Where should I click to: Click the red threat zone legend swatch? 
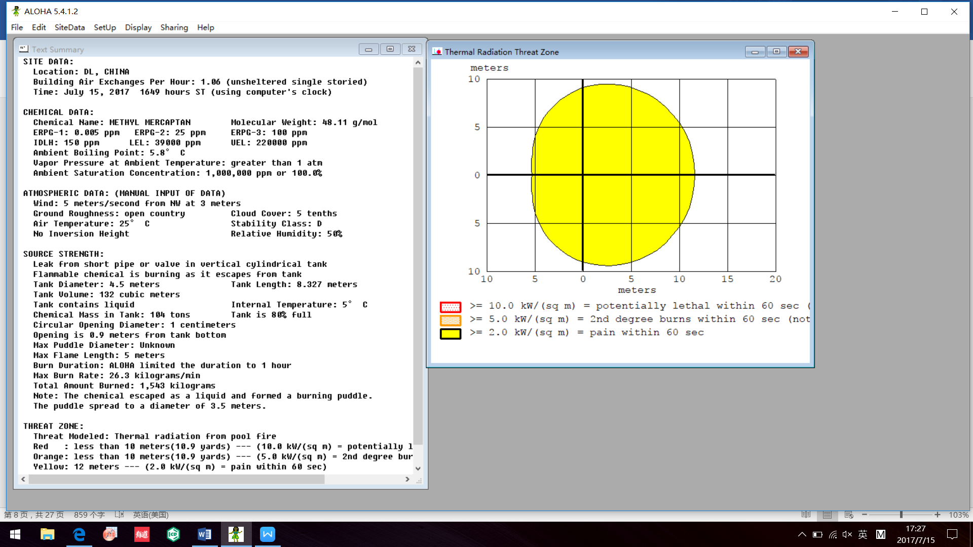pyautogui.click(x=450, y=307)
